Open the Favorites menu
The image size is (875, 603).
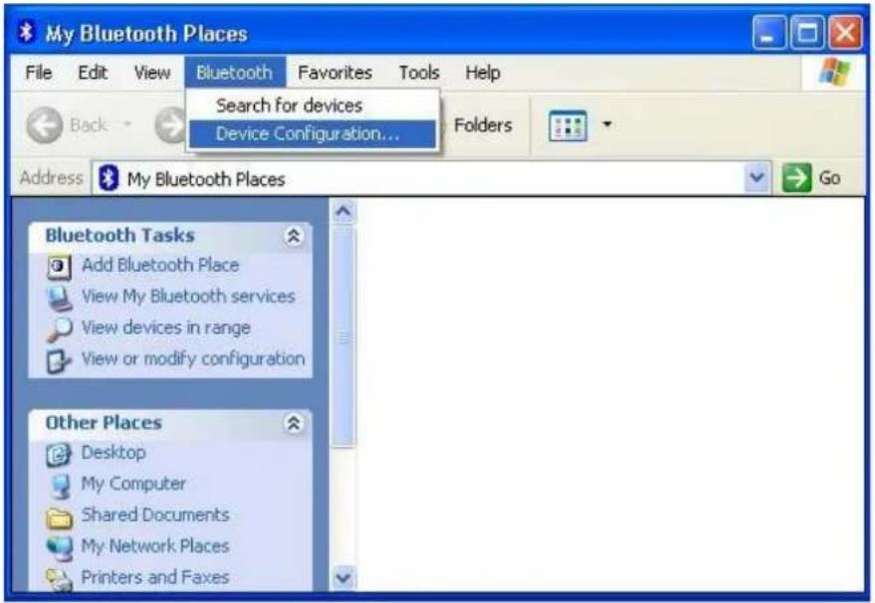334,73
